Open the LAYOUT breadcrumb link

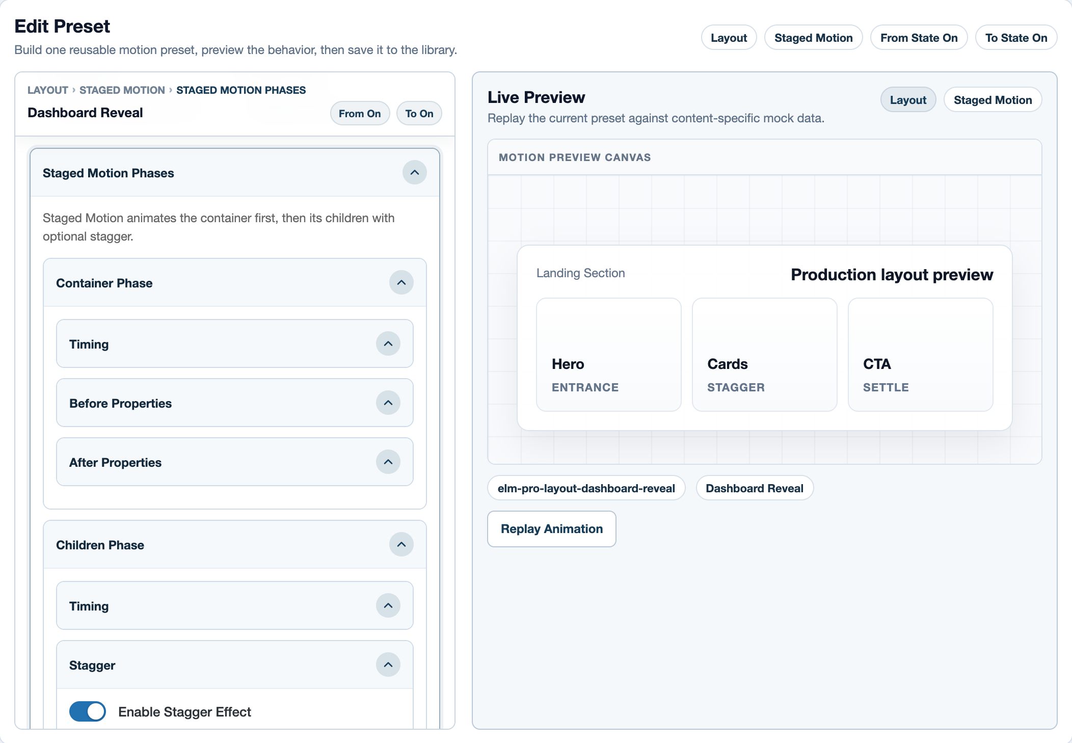tap(48, 90)
